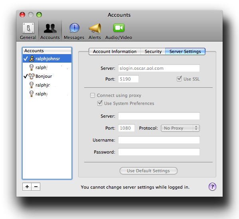This screenshot has width=239, height=219.
Task: Open the Messages preferences pane
Action: pos(74,31)
